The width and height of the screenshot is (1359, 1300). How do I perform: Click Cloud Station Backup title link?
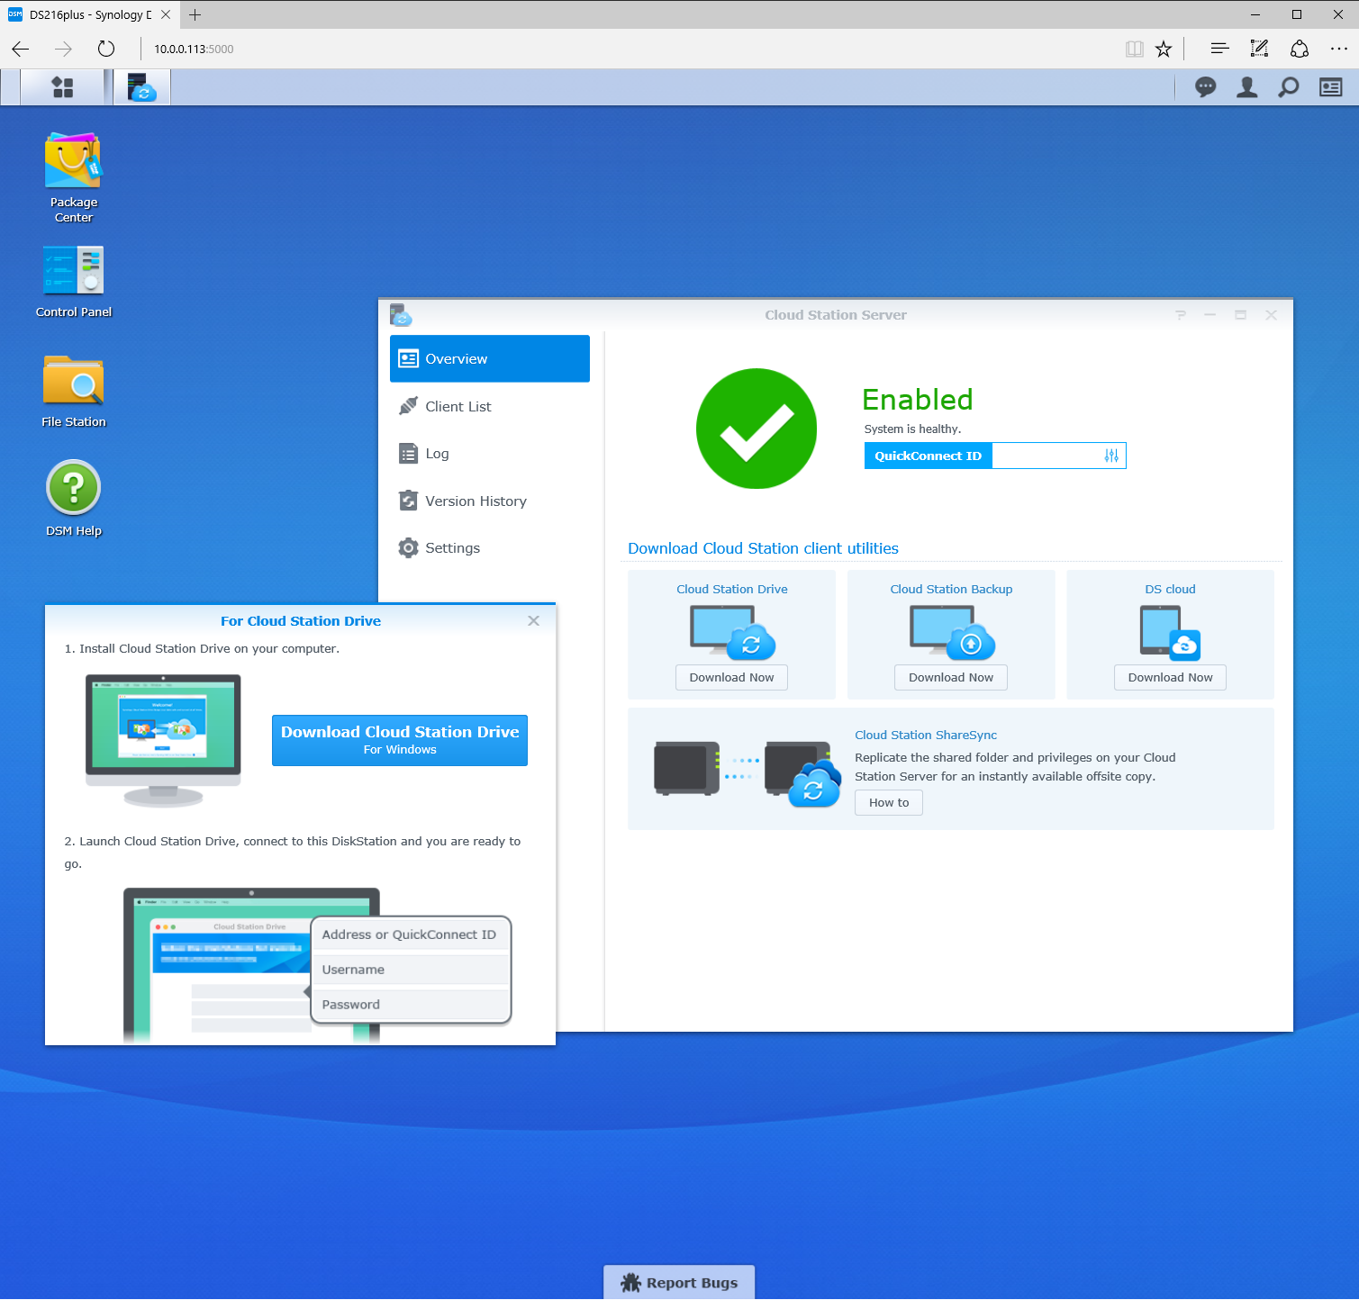(951, 589)
